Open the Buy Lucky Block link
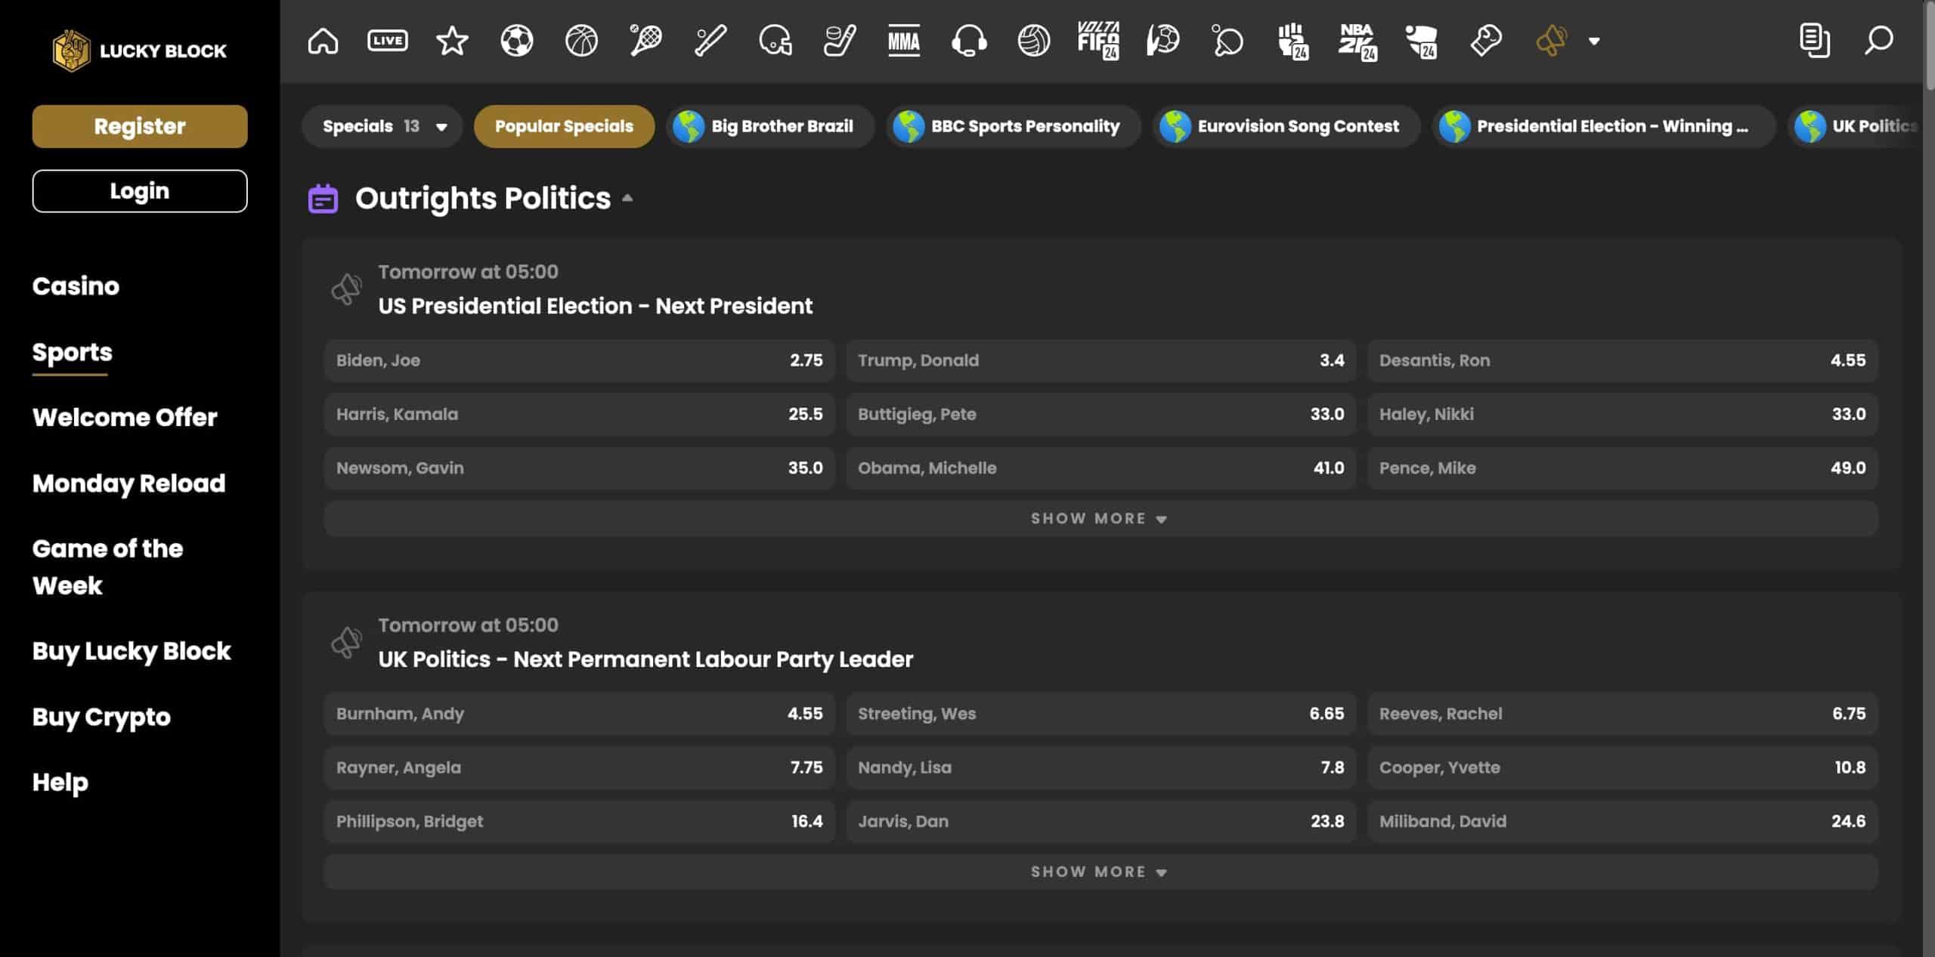The height and width of the screenshot is (957, 1935). point(132,651)
